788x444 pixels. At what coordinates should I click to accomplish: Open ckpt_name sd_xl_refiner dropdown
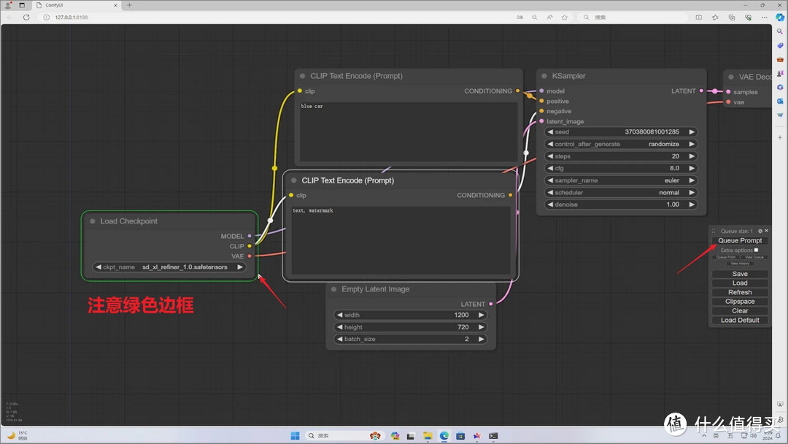click(169, 267)
